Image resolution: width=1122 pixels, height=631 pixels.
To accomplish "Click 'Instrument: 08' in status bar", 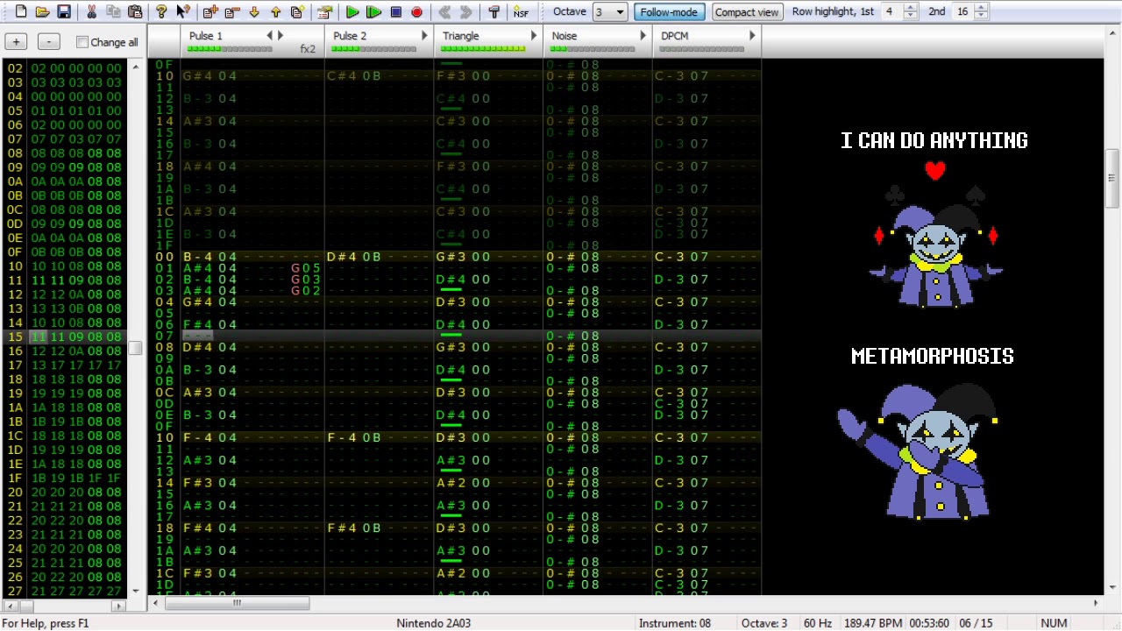I will pos(675,623).
